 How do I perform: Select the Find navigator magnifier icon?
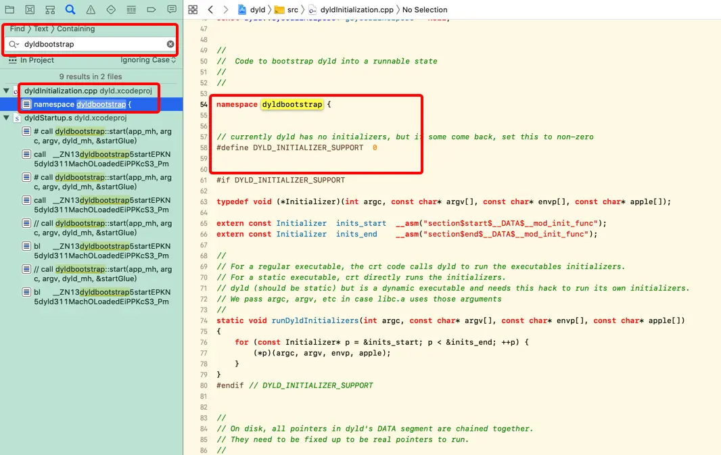coord(70,9)
